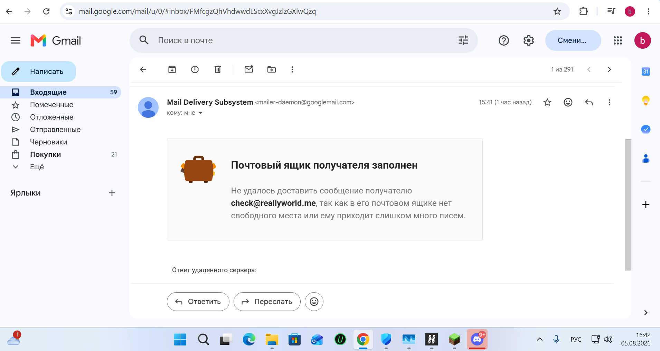Image resolution: width=660 pixels, height=351 pixels.
Task: Open Google Calendar side panel
Action: 646,72
